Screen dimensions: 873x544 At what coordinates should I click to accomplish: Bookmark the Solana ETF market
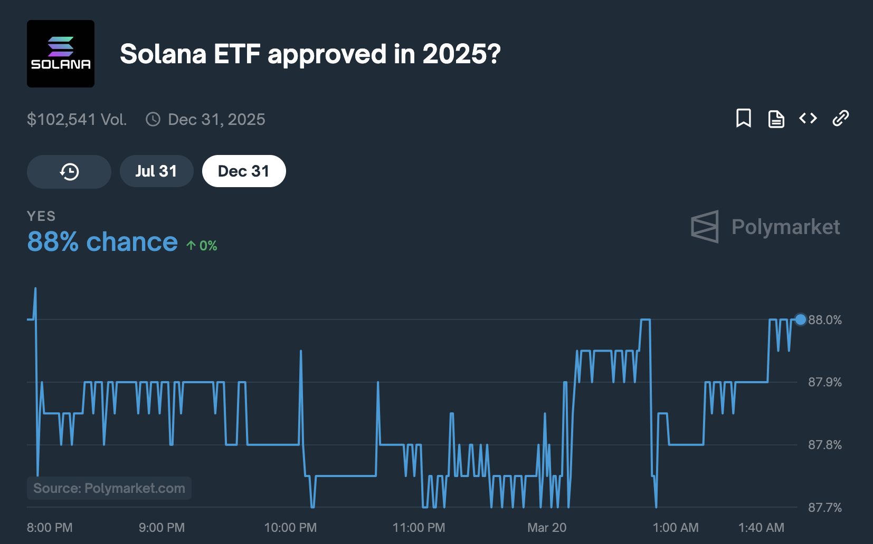(744, 119)
